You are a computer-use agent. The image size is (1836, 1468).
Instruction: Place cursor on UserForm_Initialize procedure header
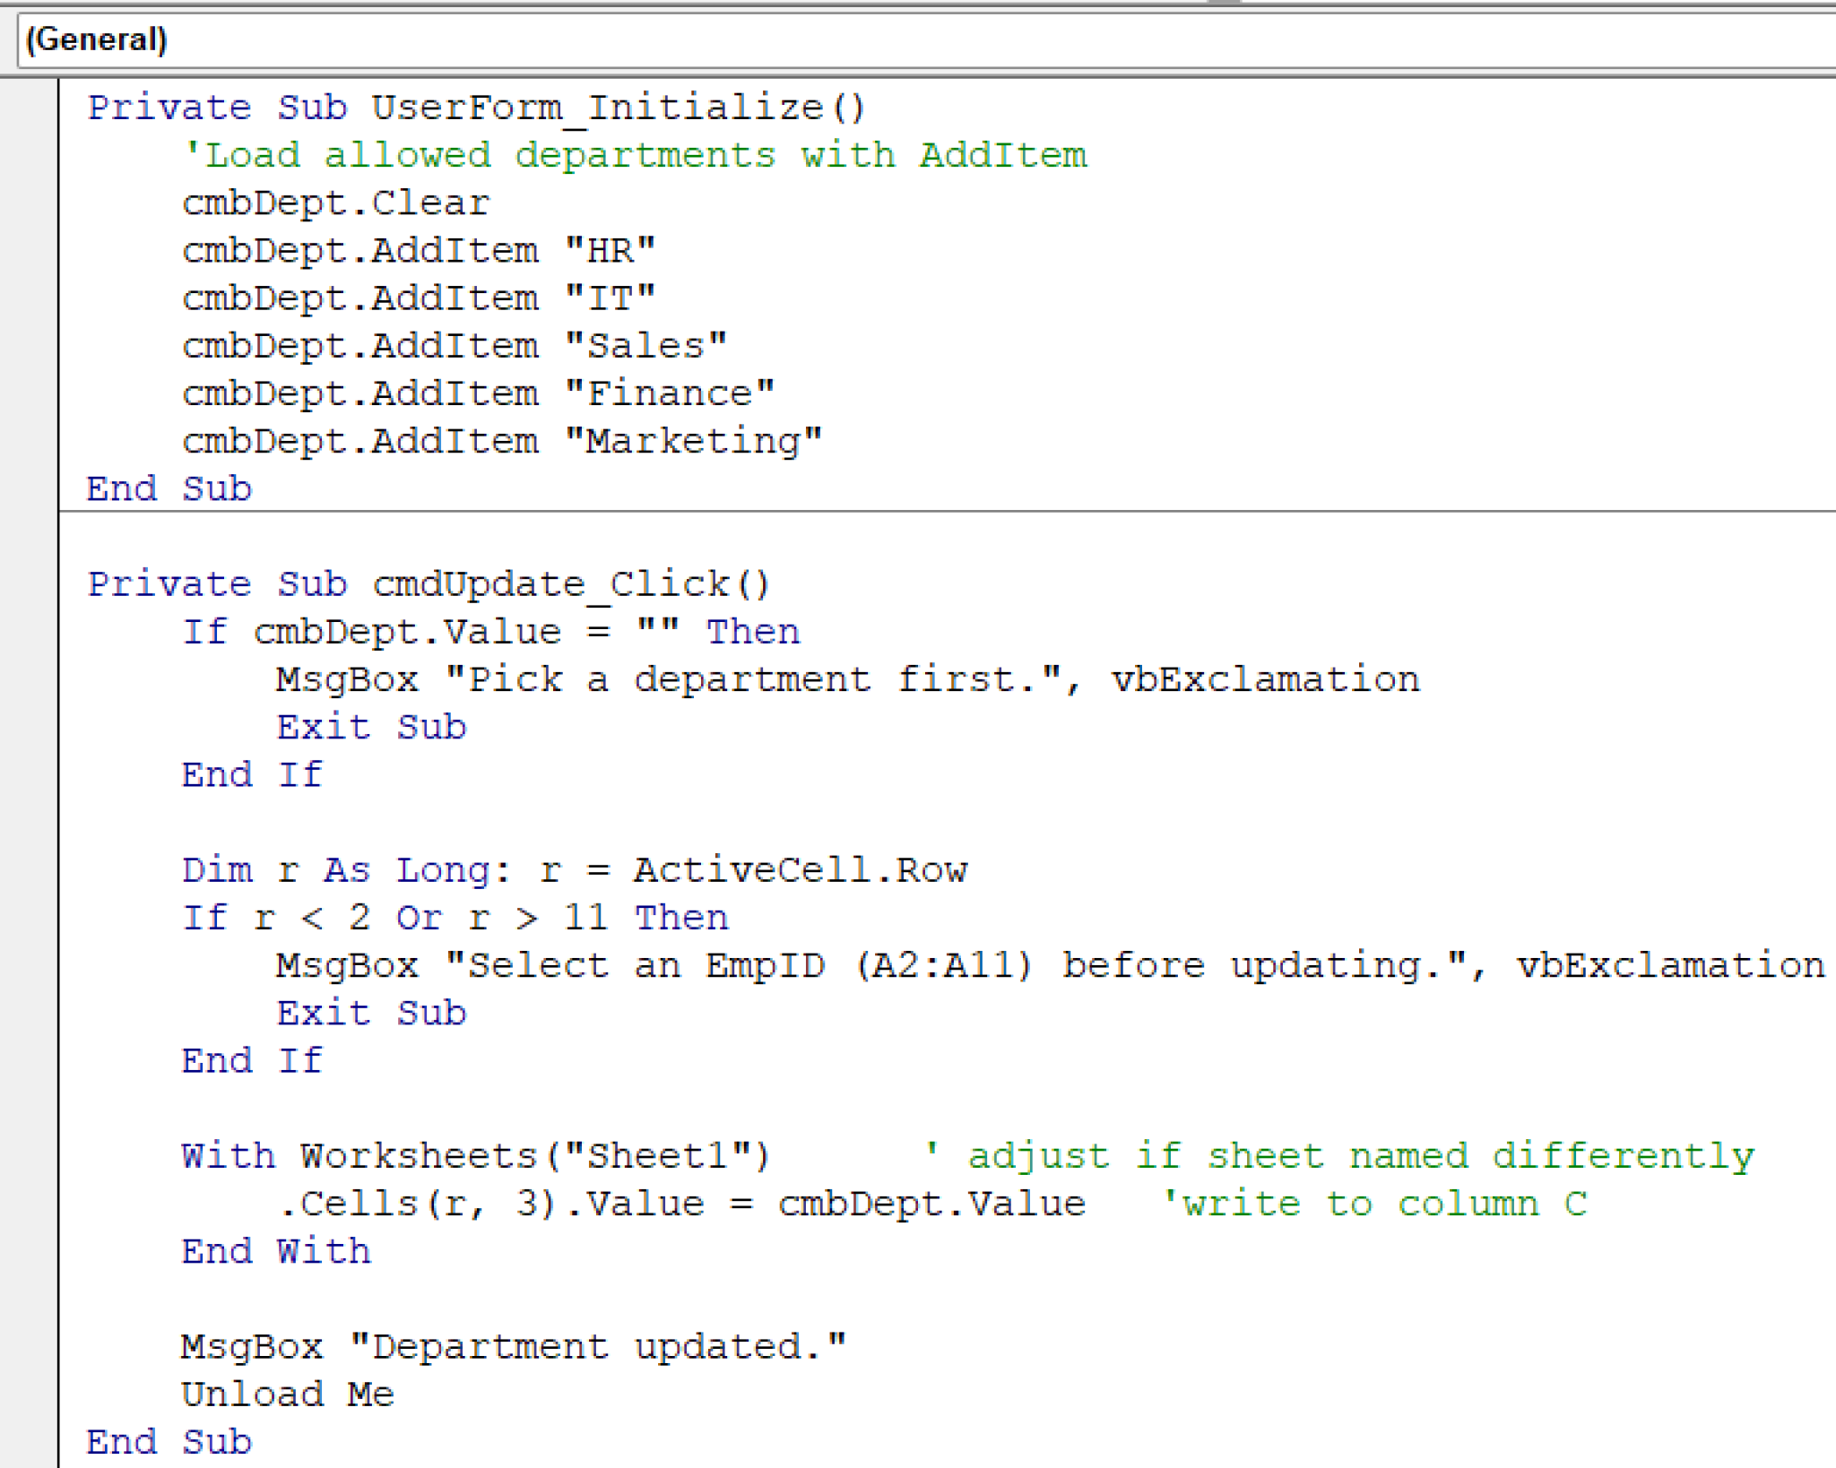475,108
